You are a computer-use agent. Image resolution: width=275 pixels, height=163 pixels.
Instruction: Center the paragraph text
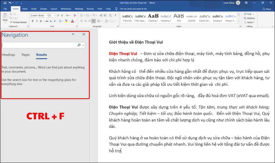point(85,21)
